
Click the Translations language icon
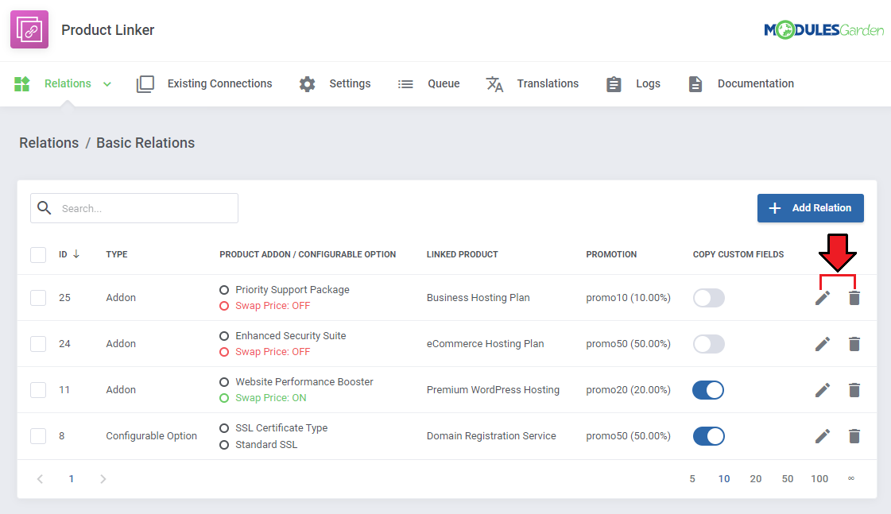coord(494,84)
